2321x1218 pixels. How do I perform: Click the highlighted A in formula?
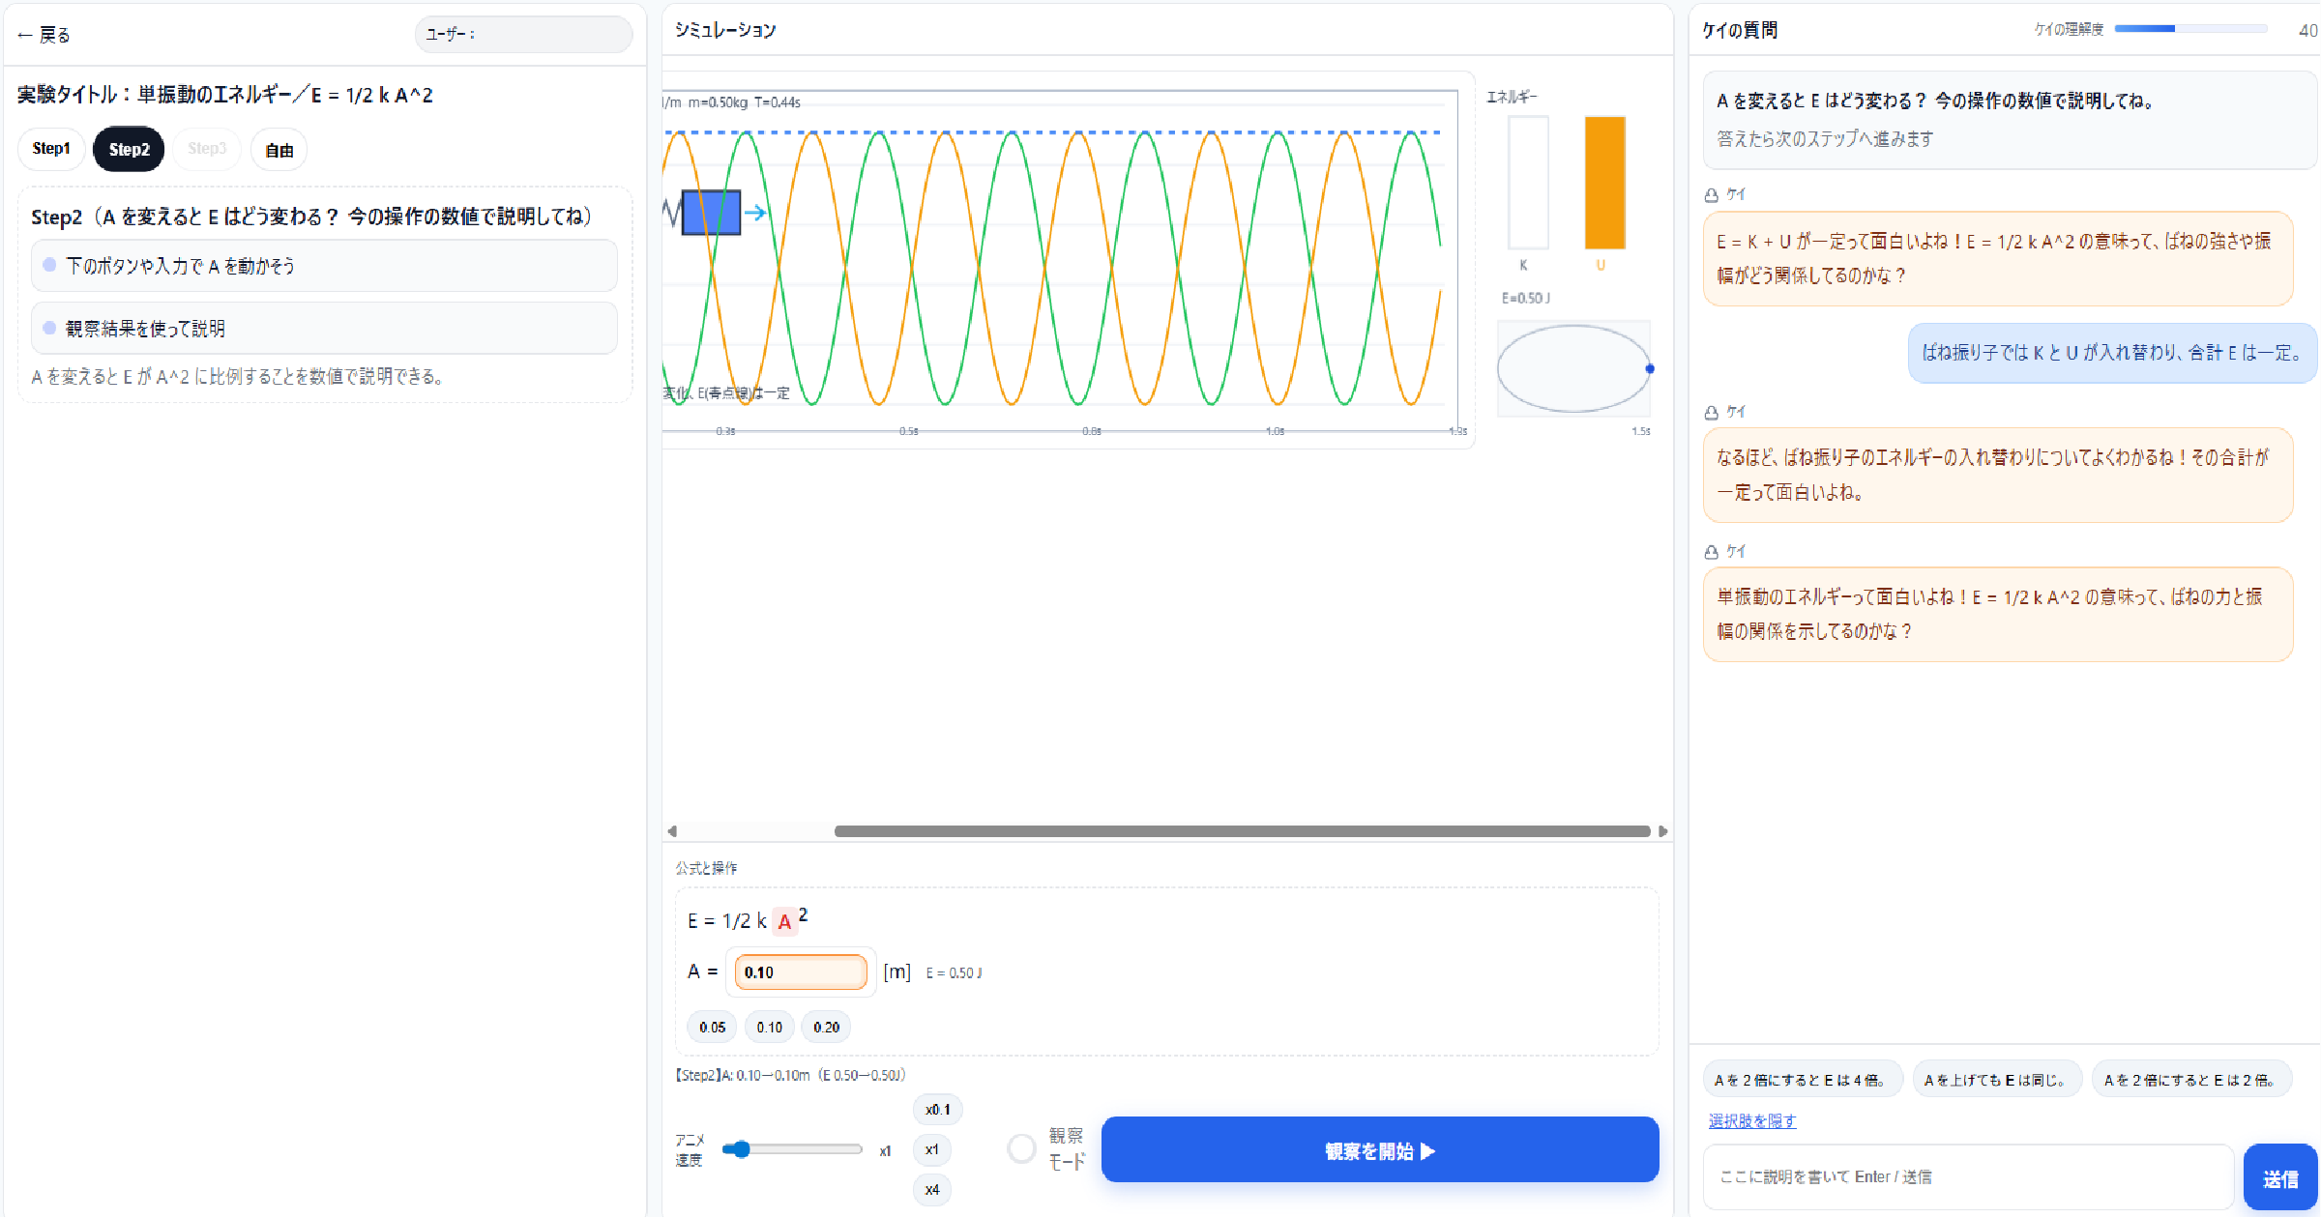[x=784, y=921]
